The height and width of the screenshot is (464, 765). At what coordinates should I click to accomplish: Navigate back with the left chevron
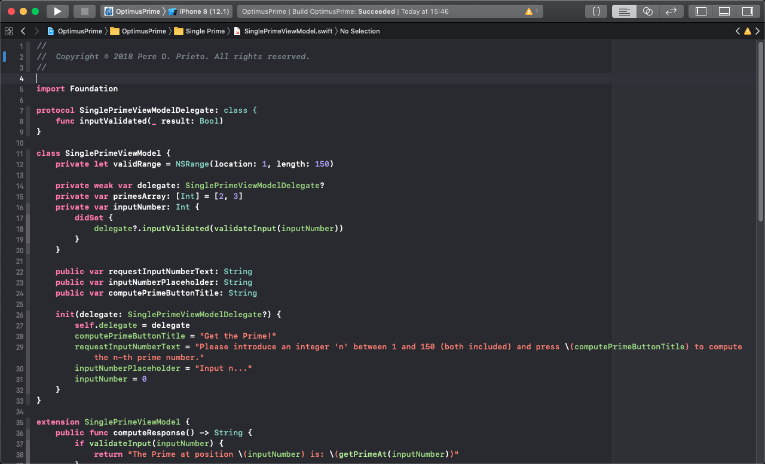tap(22, 31)
